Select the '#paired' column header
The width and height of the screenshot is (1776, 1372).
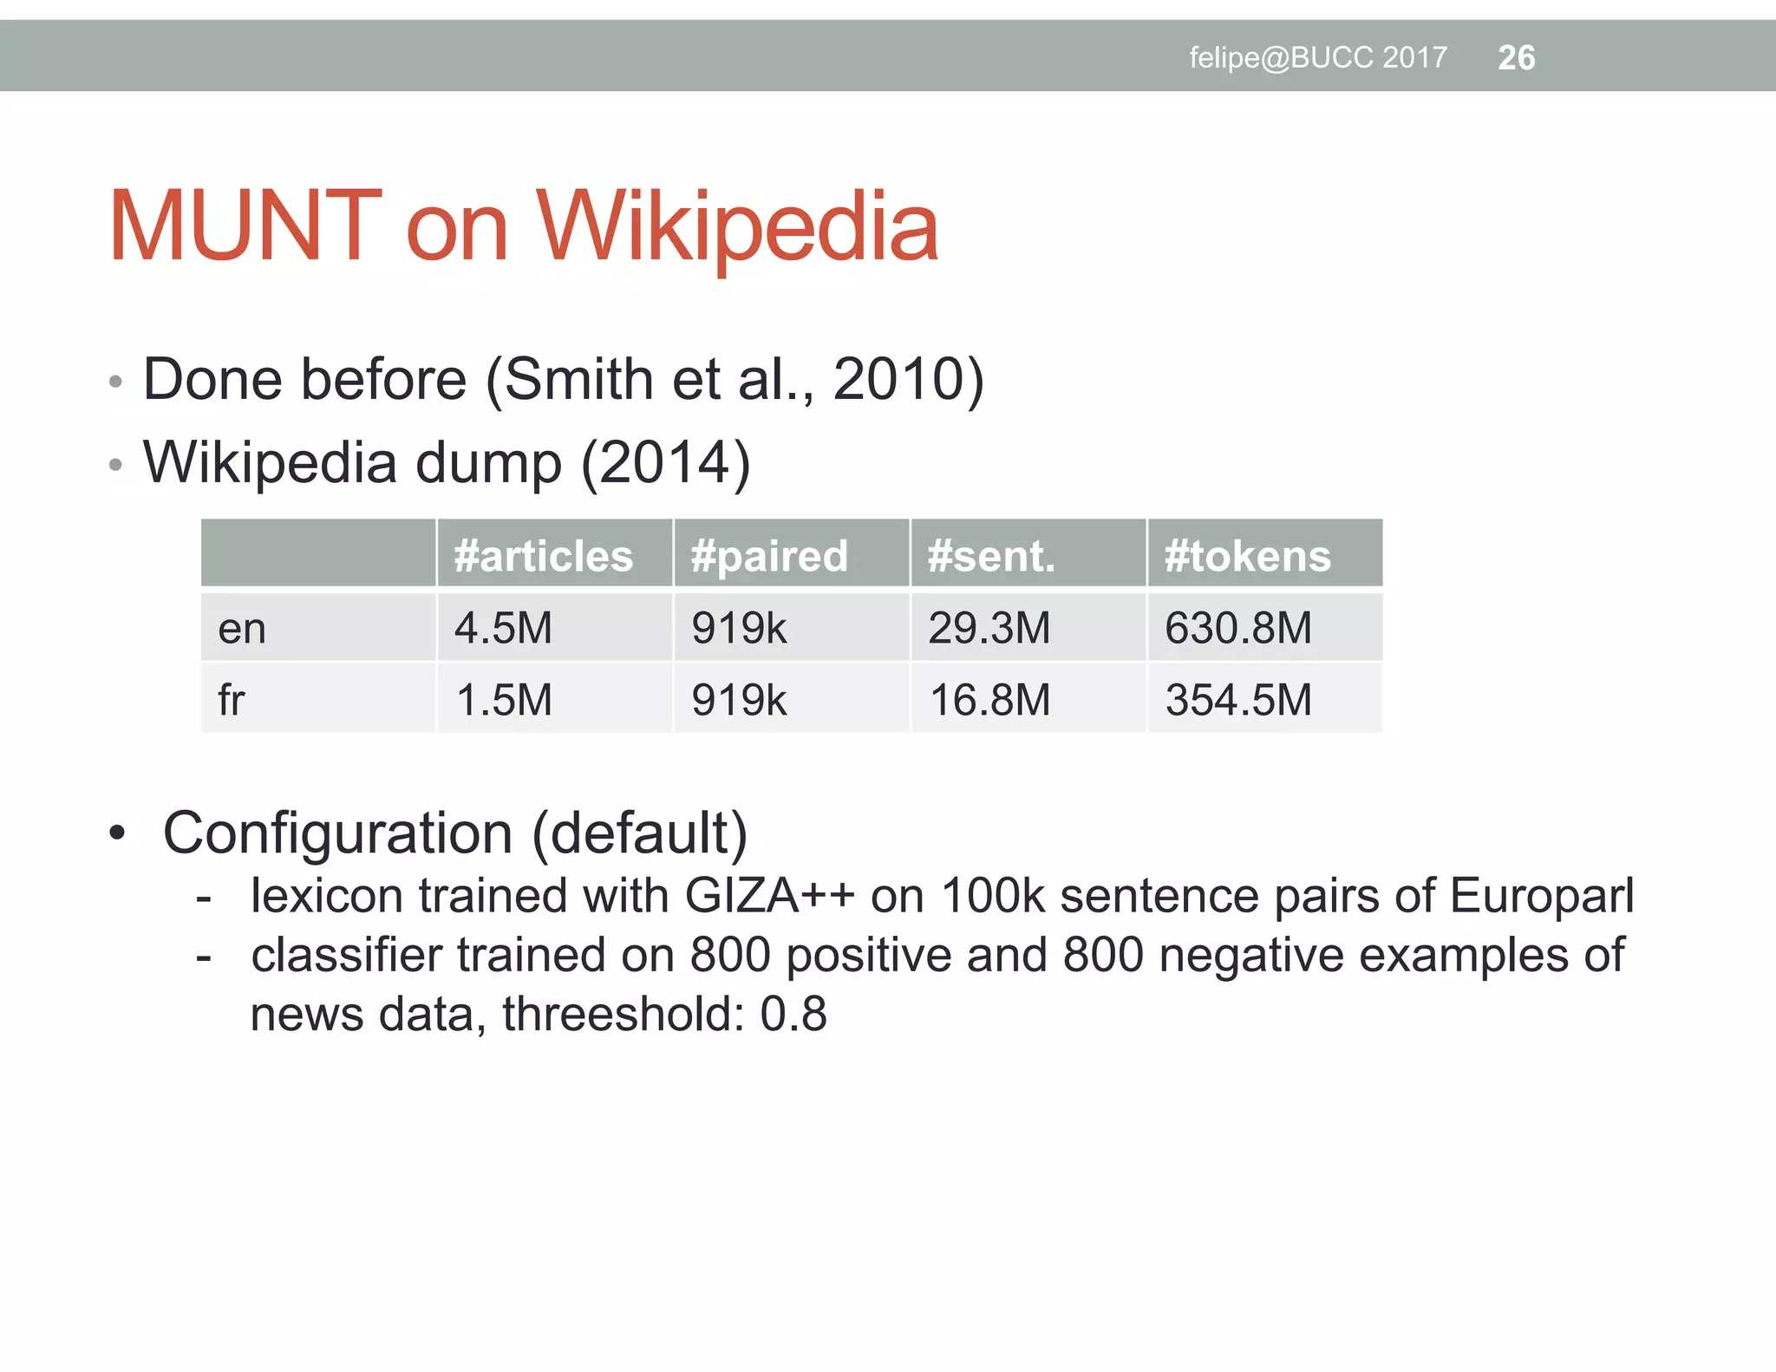[x=792, y=553]
